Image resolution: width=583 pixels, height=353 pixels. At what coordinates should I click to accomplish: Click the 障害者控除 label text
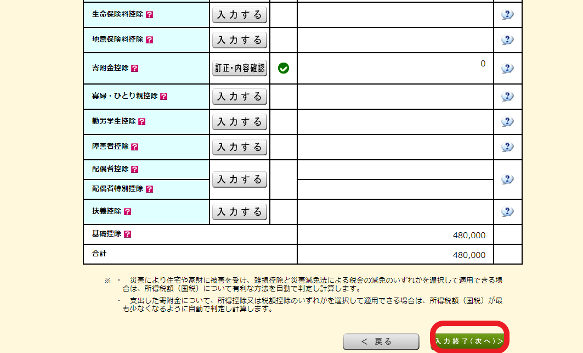(110, 147)
